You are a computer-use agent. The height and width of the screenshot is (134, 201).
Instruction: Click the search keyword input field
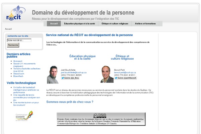click(x=19, y=40)
